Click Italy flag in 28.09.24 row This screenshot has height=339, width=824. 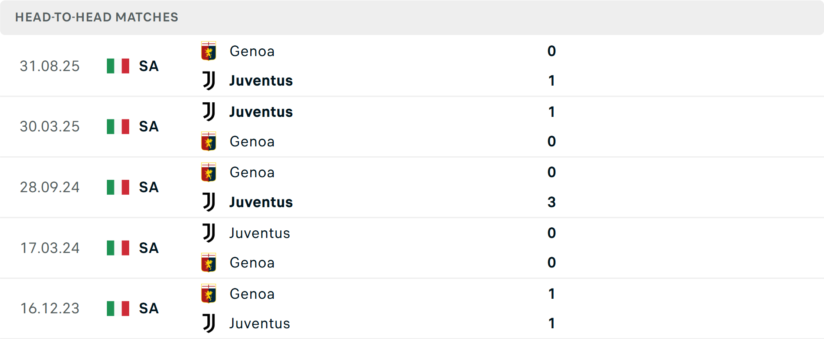[x=118, y=187]
